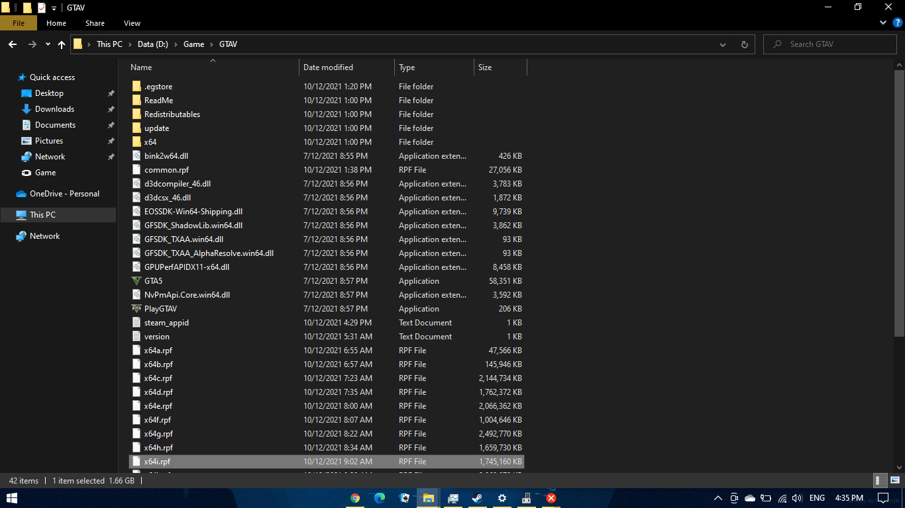
Task: Click Game in the breadcrumb path
Action: point(193,44)
